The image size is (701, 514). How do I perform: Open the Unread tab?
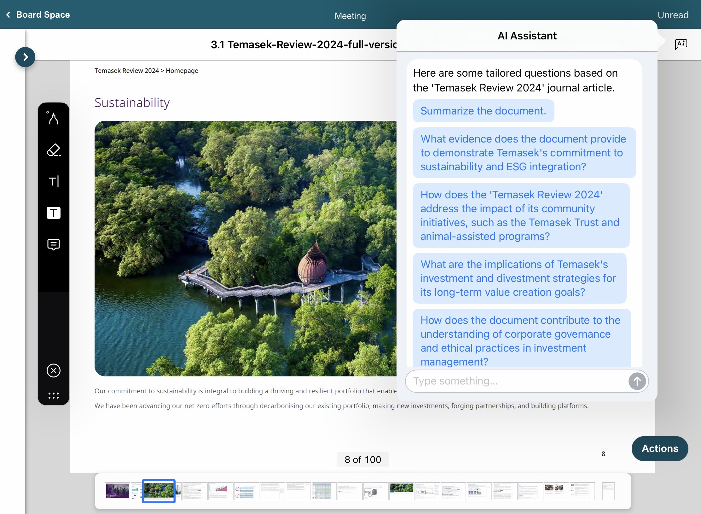[673, 15]
